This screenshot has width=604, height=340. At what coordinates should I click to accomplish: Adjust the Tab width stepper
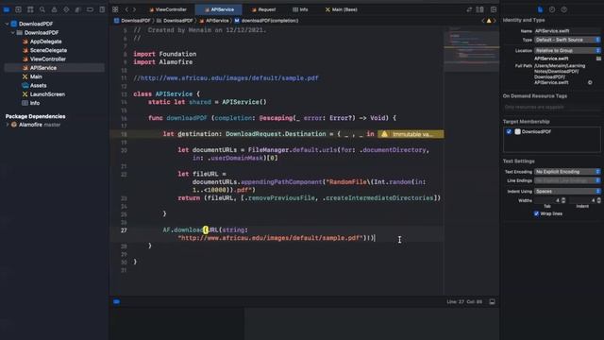563,200
